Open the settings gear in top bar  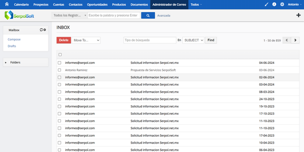[x=282, y=5]
